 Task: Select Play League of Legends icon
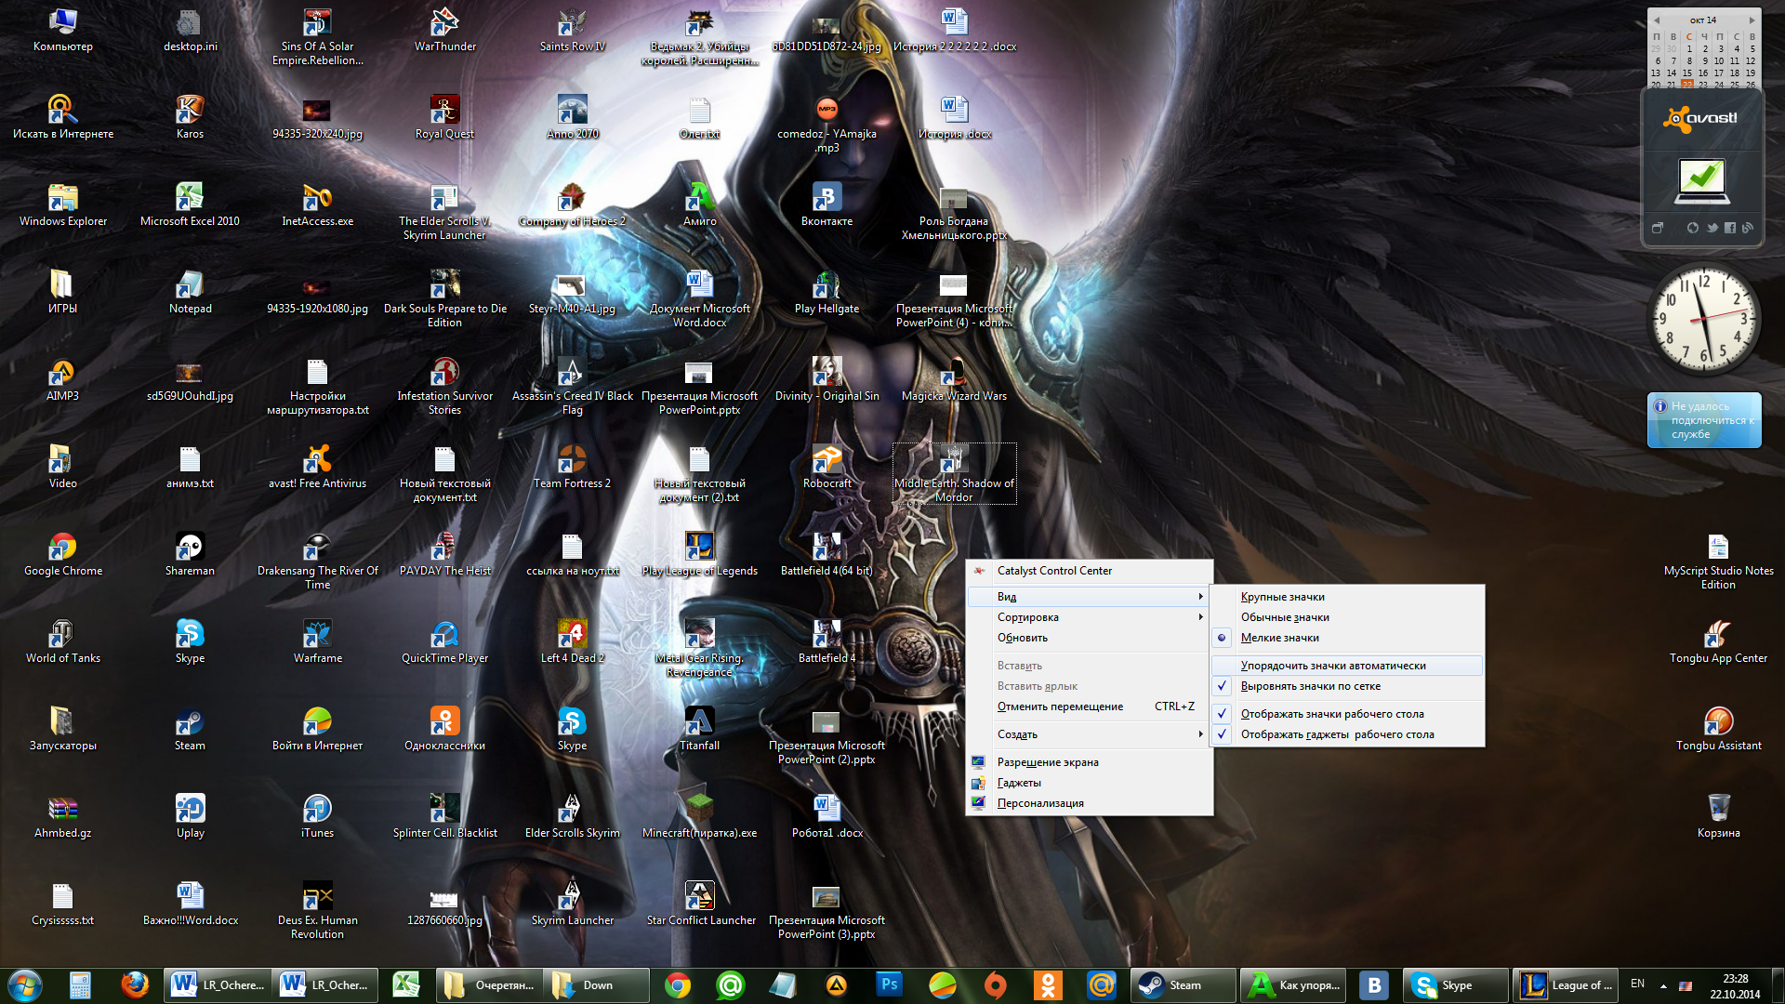point(699,554)
